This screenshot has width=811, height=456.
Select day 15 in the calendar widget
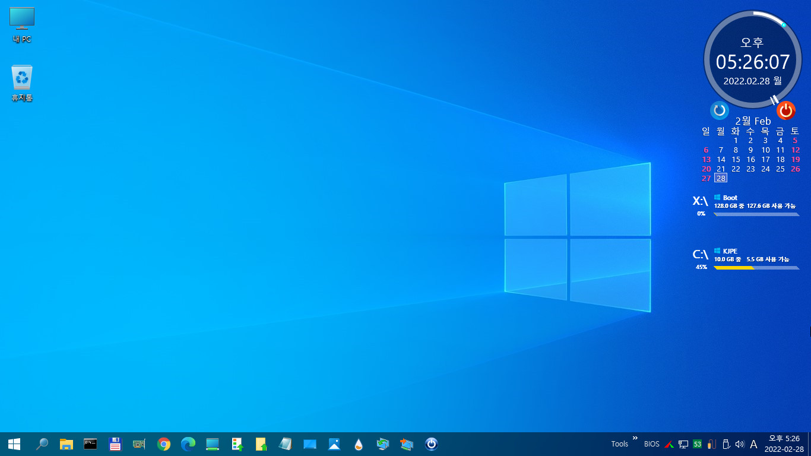tap(736, 159)
